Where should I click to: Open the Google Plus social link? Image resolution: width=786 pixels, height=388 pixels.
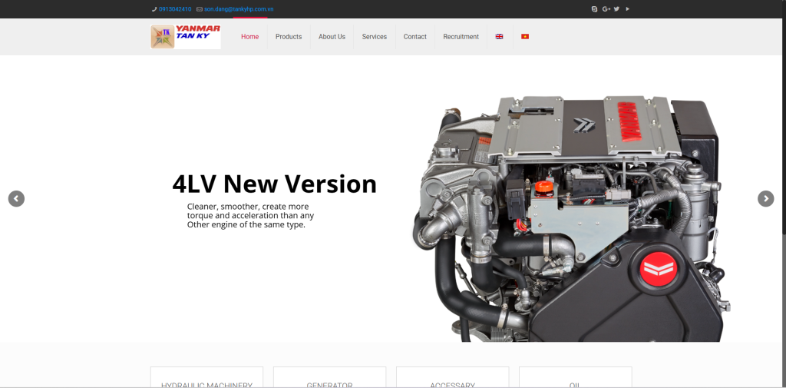tap(606, 9)
